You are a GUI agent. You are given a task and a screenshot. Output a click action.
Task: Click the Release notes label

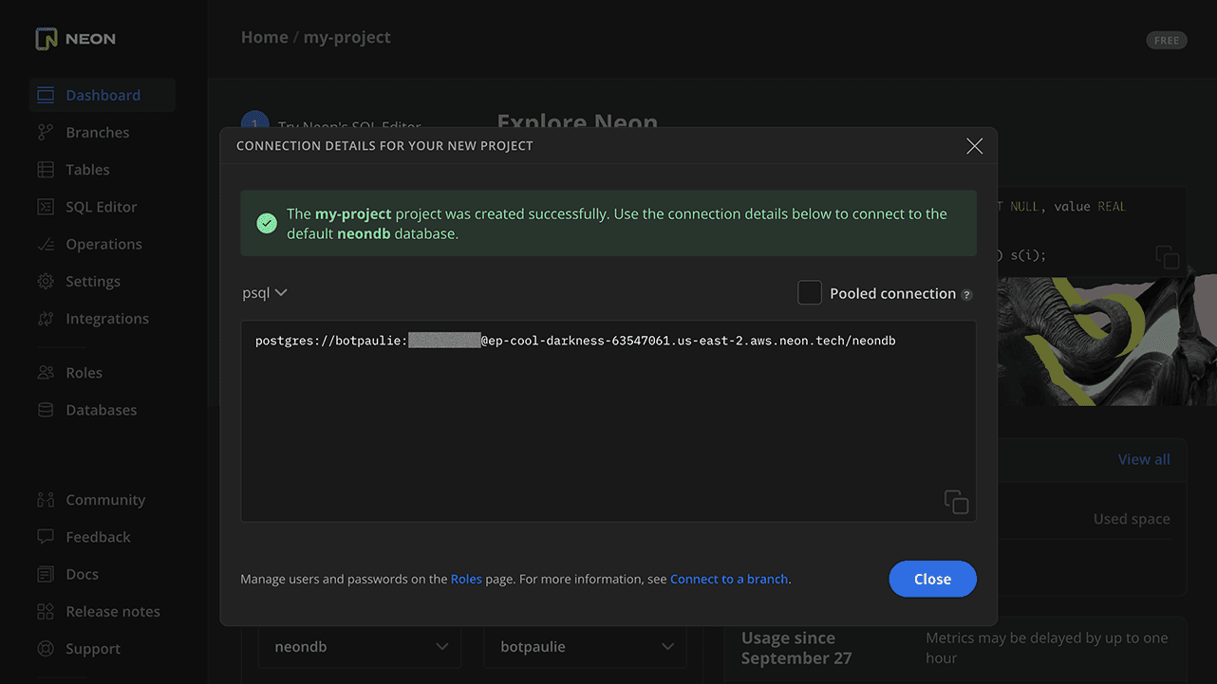tap(113, 612)
